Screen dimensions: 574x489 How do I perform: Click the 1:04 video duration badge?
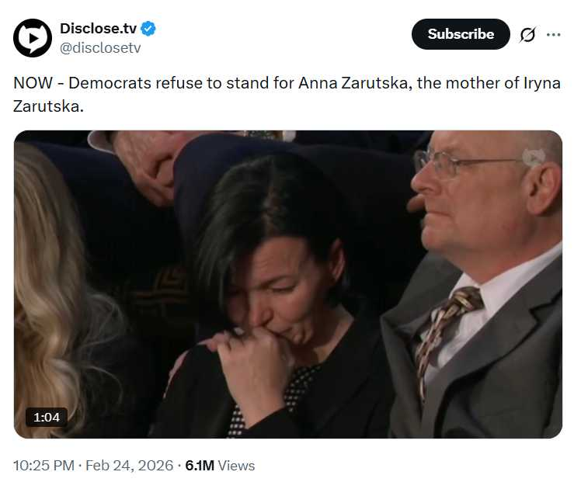tap(47, 417)
